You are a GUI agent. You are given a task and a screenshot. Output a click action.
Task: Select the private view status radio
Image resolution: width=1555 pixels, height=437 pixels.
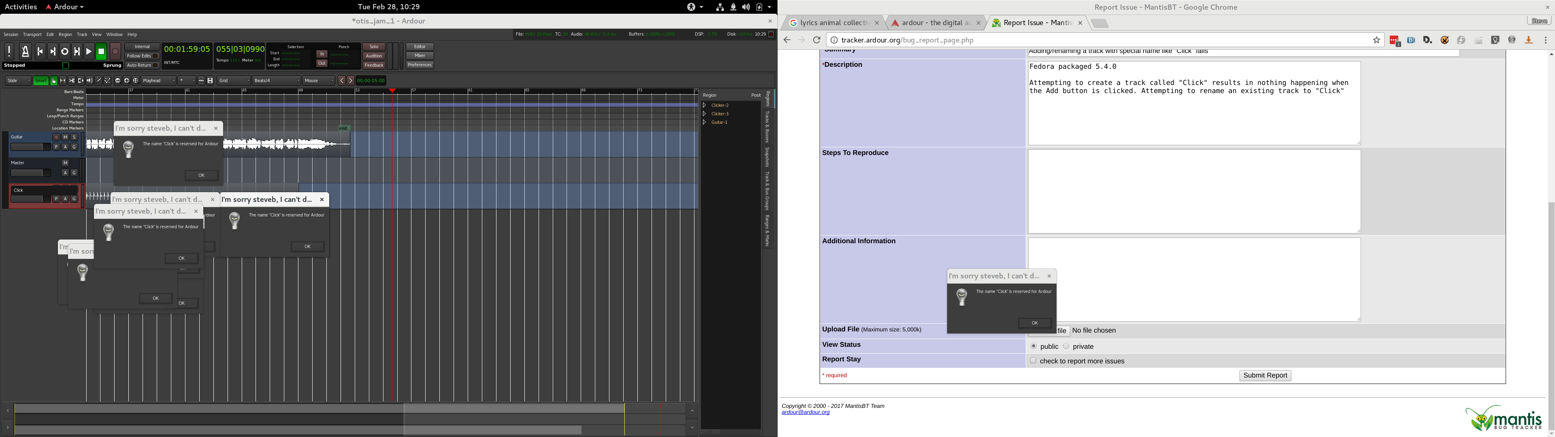(1066, 346)
